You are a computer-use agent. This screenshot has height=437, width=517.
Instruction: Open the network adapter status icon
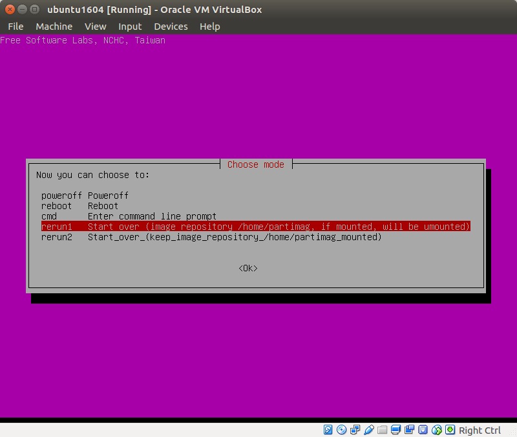tap(355, 430)
